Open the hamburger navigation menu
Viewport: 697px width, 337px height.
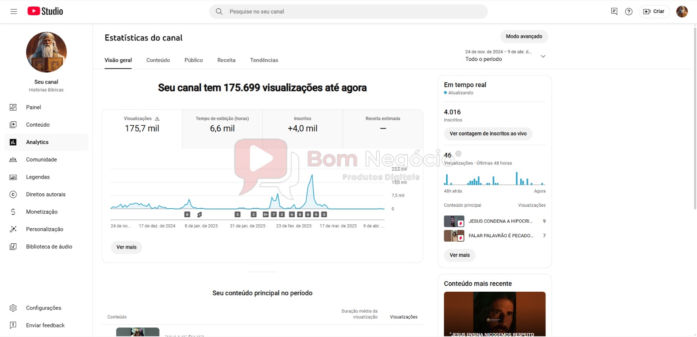pos(14,11)
